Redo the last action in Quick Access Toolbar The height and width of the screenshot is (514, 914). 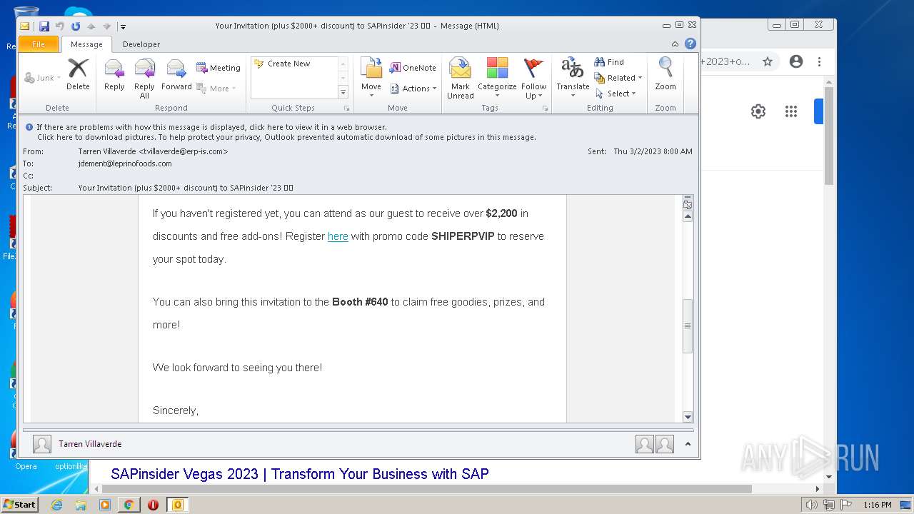pos(75,26)
